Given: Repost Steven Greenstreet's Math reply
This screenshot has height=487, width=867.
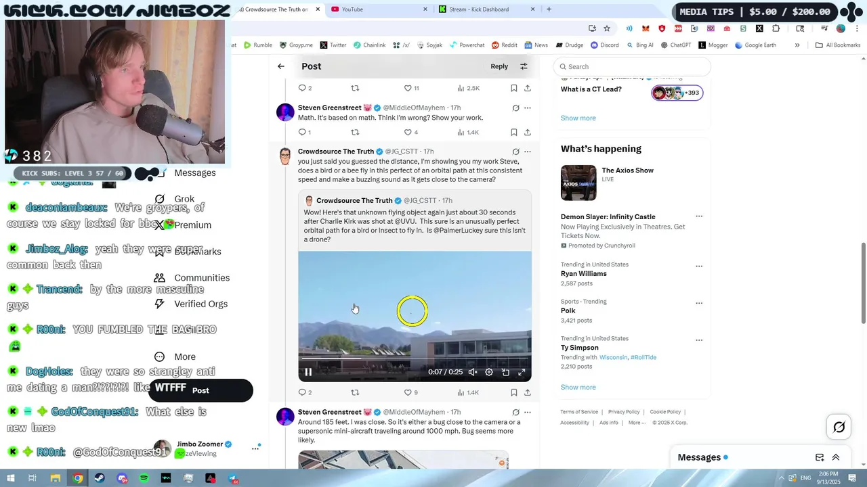Looking at the screenshot, I should (x=354, y=133).
